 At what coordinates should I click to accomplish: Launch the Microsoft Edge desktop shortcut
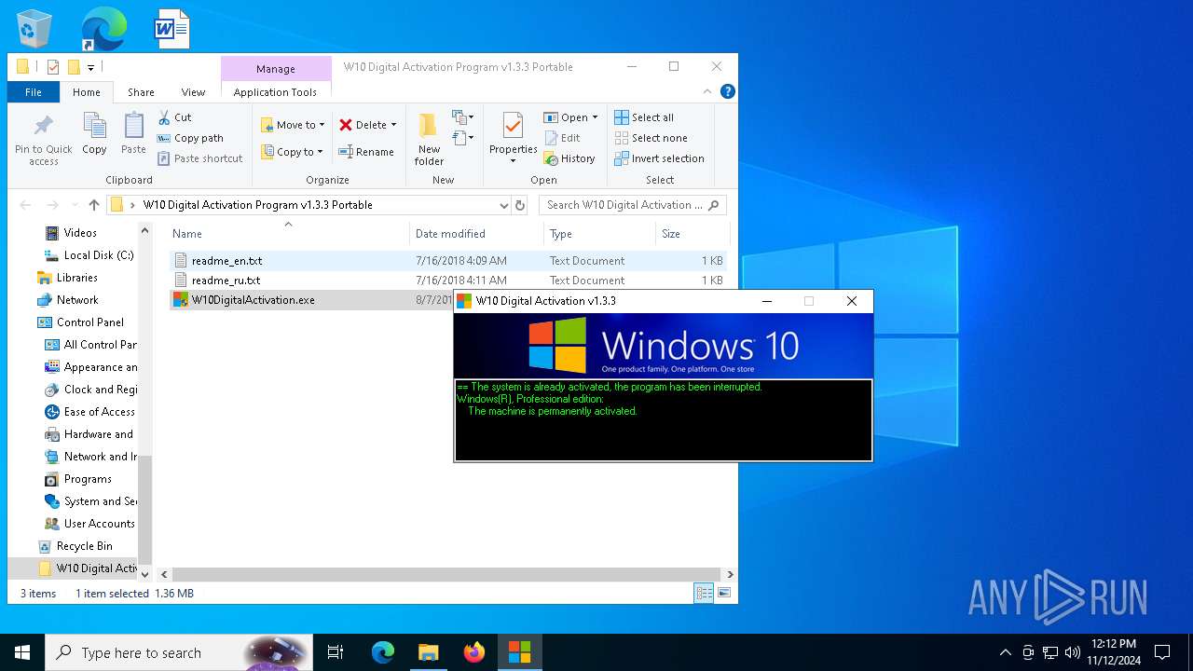[103, 28]
